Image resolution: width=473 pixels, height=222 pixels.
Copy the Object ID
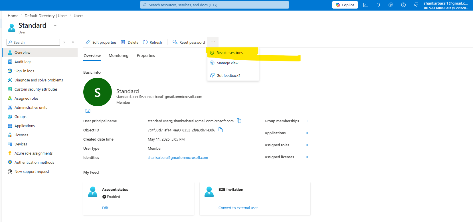tap(221, 130)
